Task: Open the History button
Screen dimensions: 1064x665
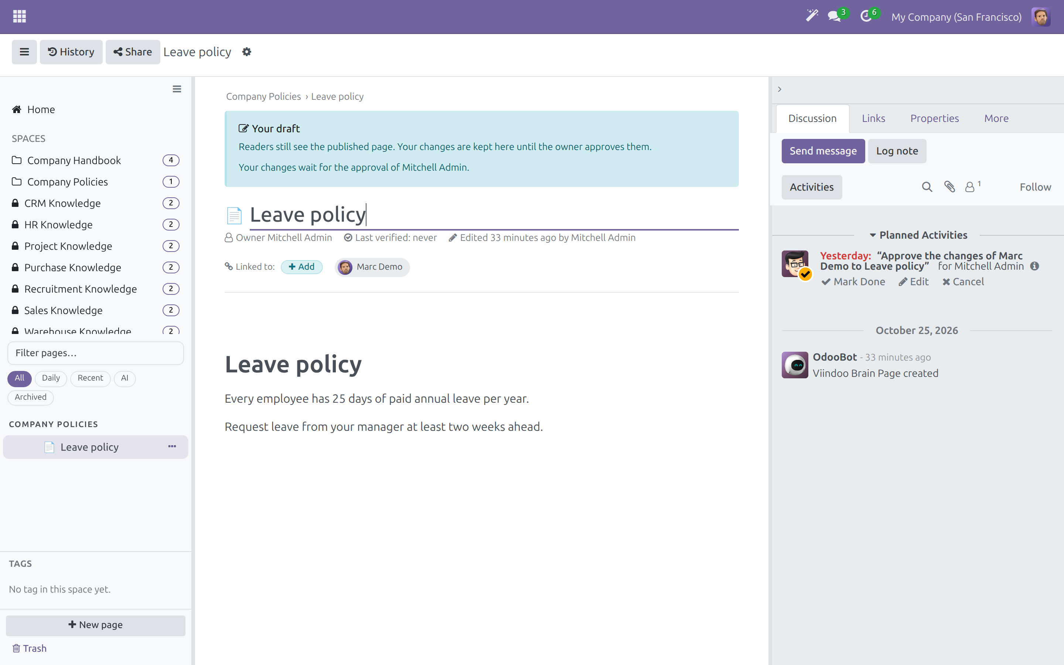Action: click(x=71, y=52)
